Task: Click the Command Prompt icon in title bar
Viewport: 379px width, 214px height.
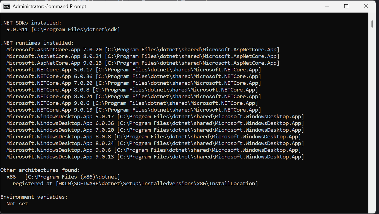Action: click(6, 6)
